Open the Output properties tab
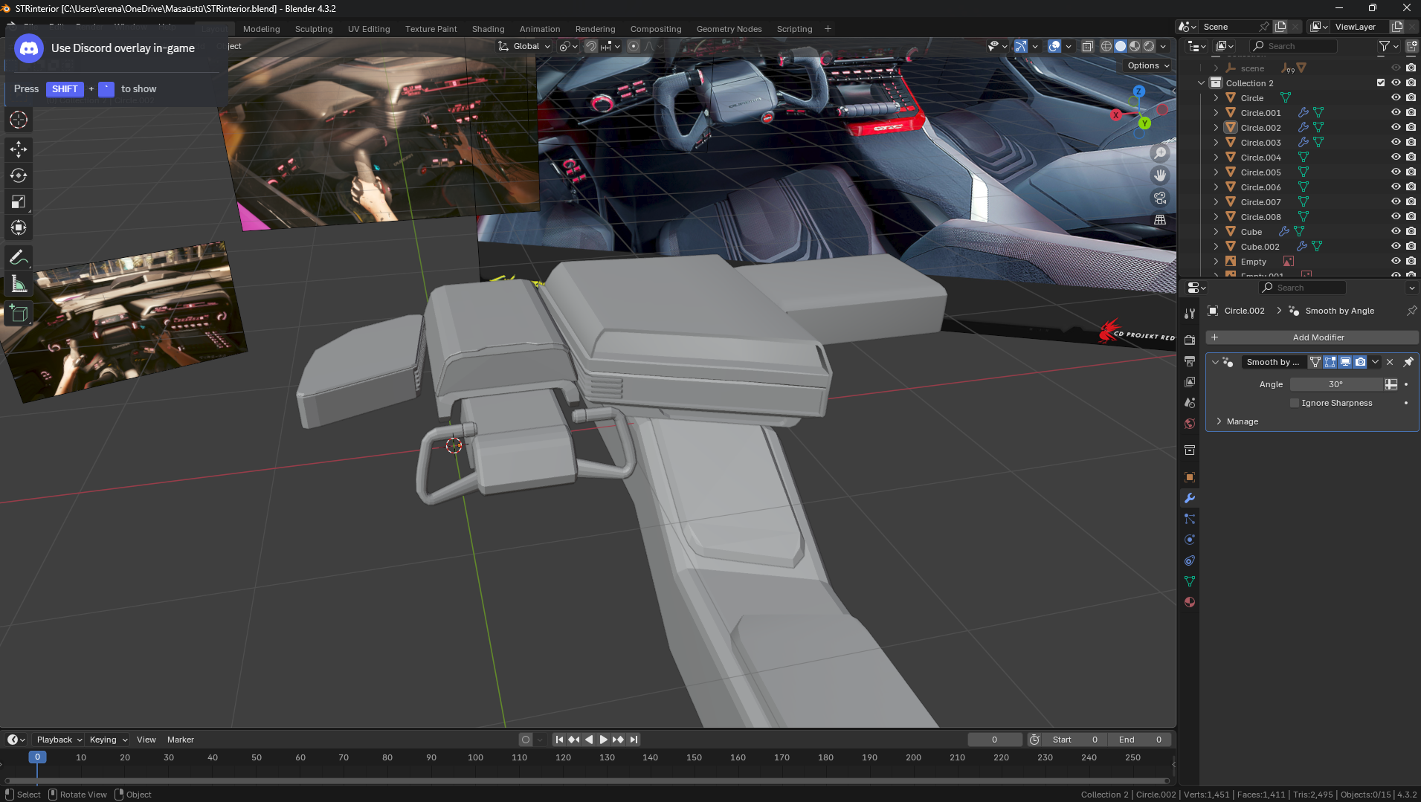The image size is (1421, 802). click(x=1190, y=360)
